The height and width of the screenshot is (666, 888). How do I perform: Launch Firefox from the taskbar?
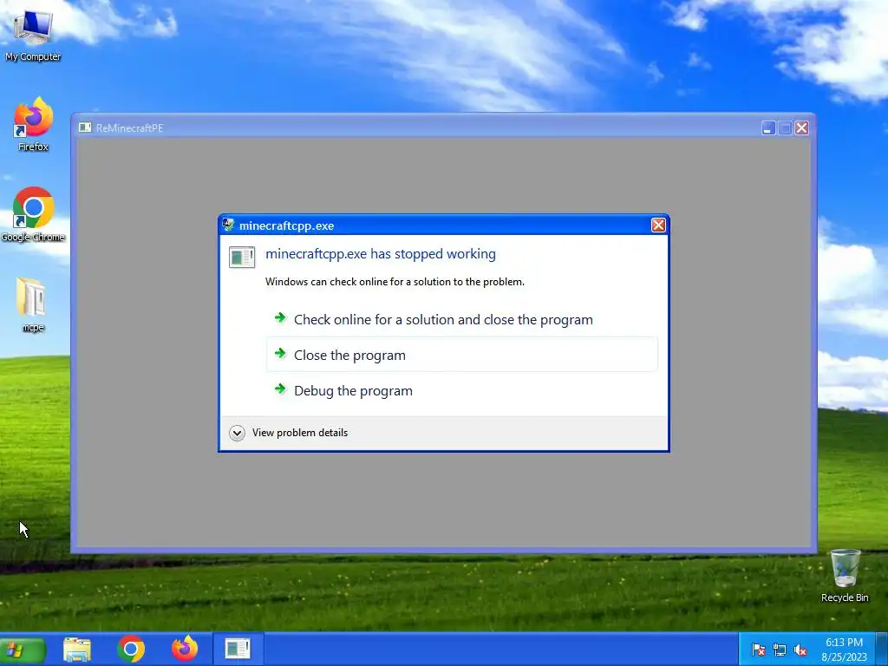tap(185, 649)
